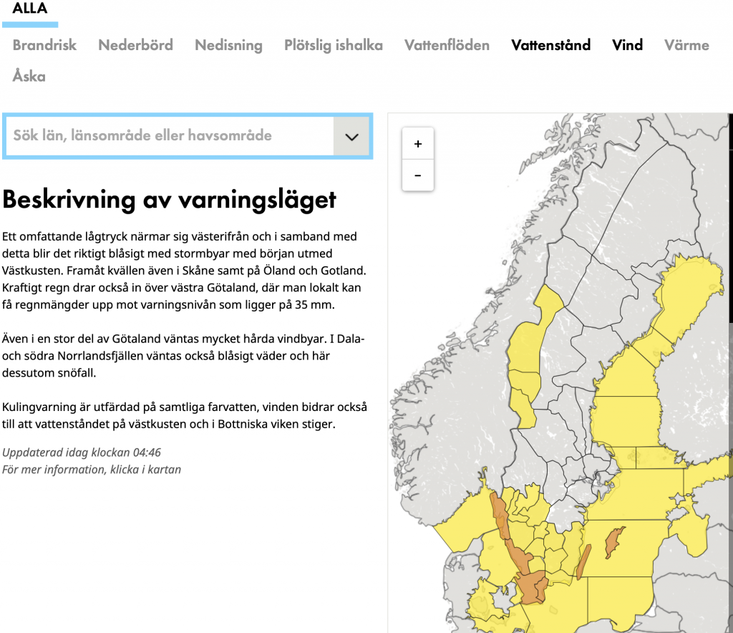
Task: Select the ALLA tab
Action: [30, 9]
